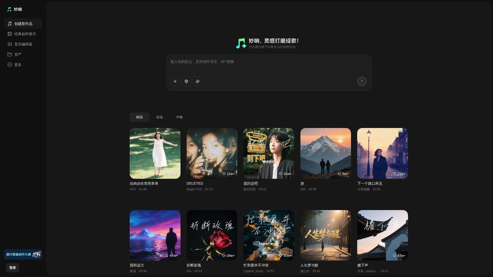The height and width of the screenshot is (277, 493).
Task: Click artist line VEA · 02:49
Action: (138, 189)
